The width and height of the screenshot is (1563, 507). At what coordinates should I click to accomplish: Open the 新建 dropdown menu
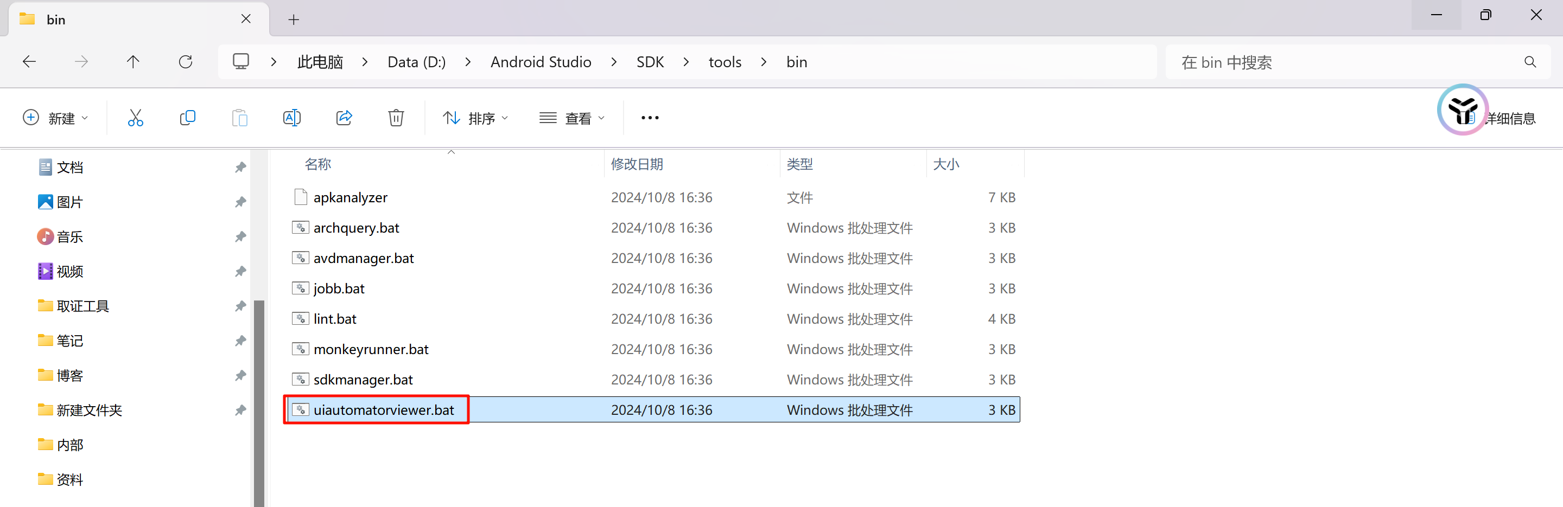tap(55, 118)
